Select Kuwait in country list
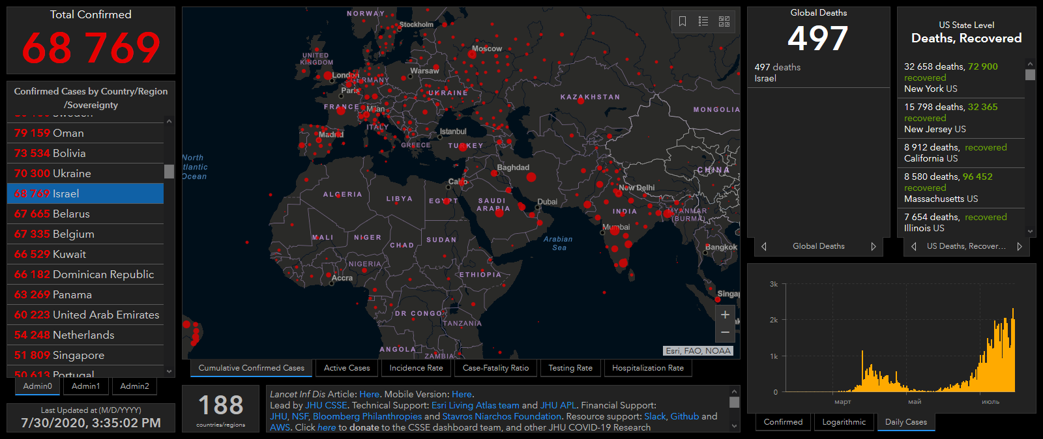Image resolution: width=1043 pixels, height=439 pixels. click(85, 254)
